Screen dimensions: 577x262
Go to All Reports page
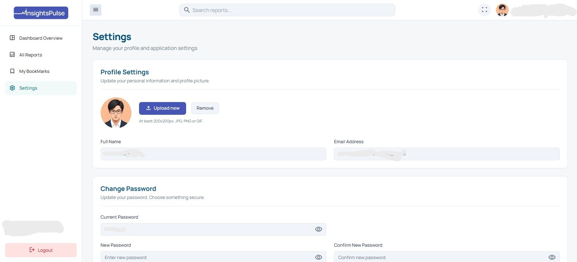[41, 55]
